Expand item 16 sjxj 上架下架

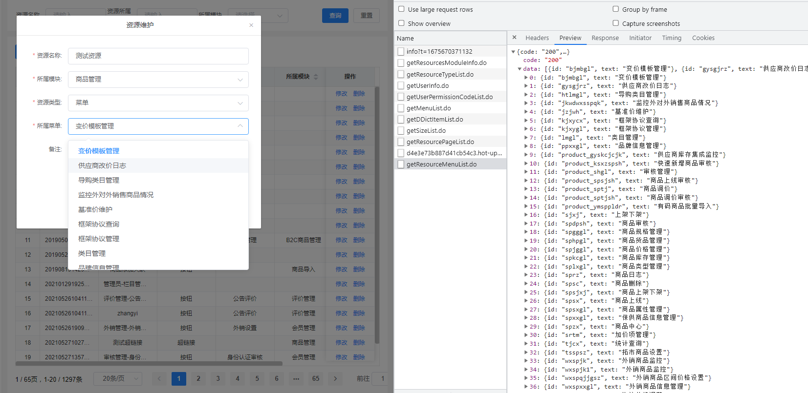click(526, 215)
